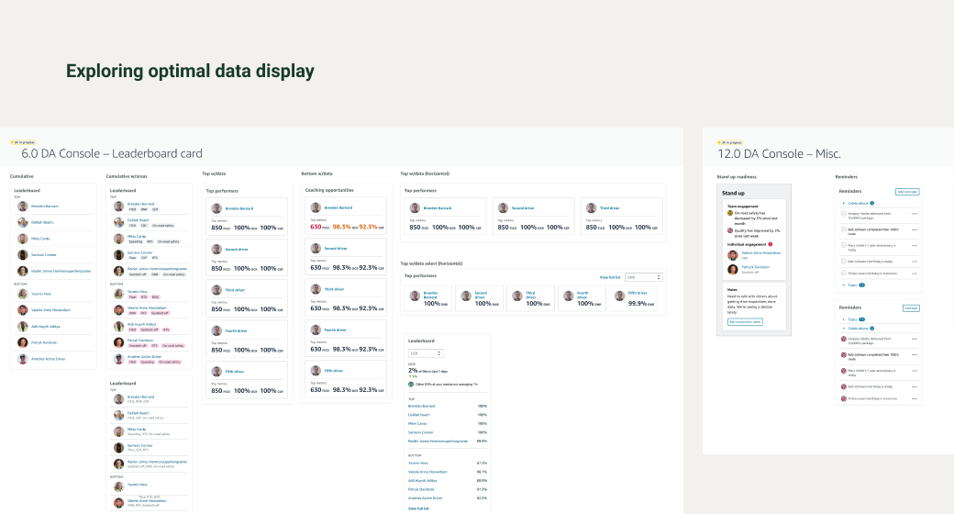The height and width of the screenshot is (514, 954).
Task: Click Edit tomorrow's notes button
Action: [745, 322]
